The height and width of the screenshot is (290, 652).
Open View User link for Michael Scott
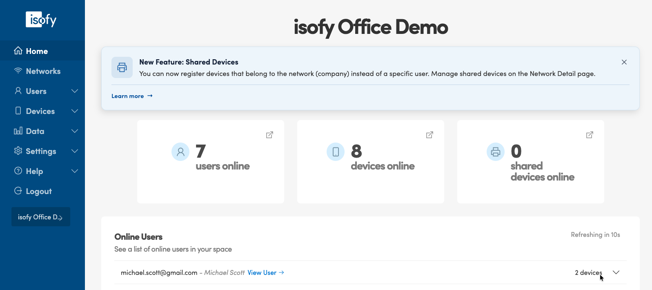[266, 272]
